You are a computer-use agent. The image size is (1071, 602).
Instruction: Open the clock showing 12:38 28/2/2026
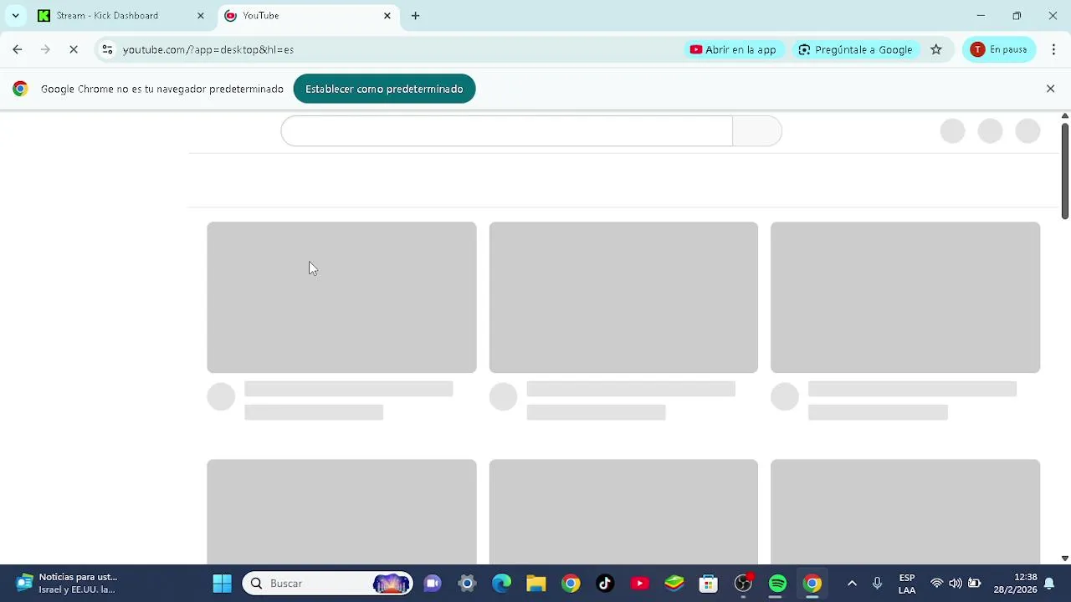tap(1015, 584)
